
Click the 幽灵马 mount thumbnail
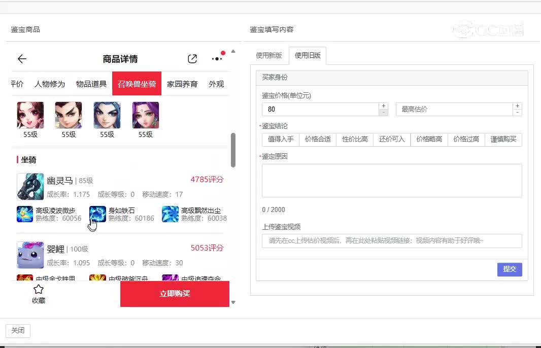30,186
